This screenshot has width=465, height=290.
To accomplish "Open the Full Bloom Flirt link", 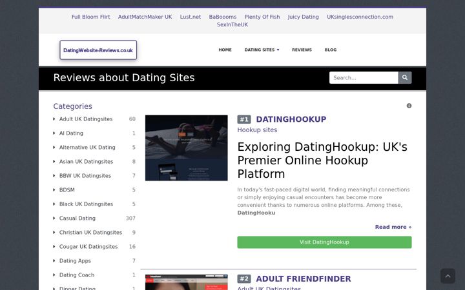I will [91, 17].
